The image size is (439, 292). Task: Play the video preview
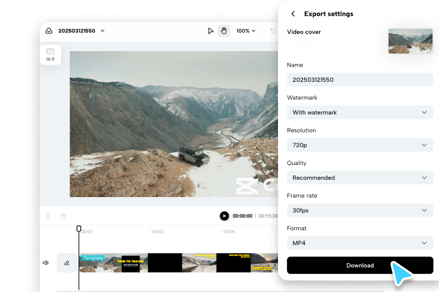click(224, 216)
